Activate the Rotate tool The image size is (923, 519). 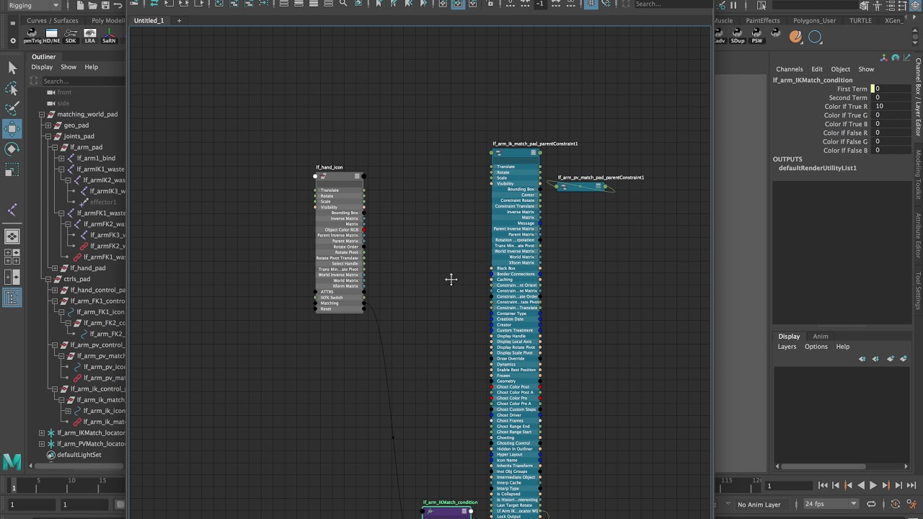click(x=12, y=149)
